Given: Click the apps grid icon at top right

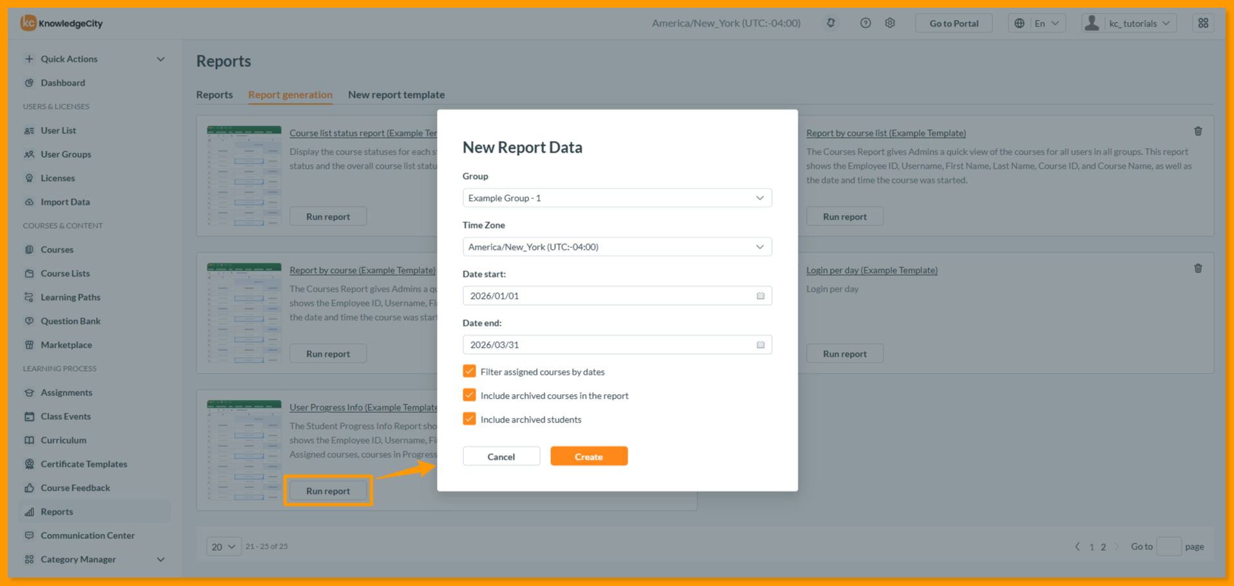Looking at the screenshot, I should 1203,23.
